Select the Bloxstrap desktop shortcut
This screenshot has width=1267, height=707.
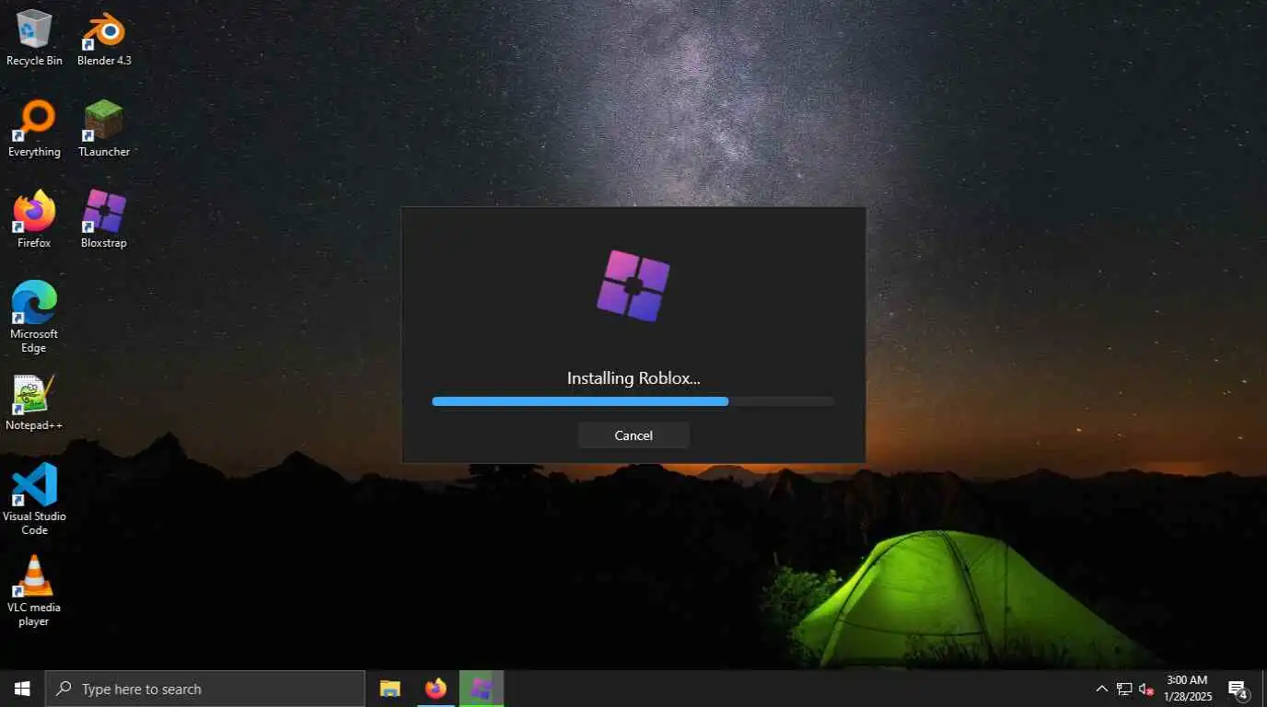click(x=104, y=220)
